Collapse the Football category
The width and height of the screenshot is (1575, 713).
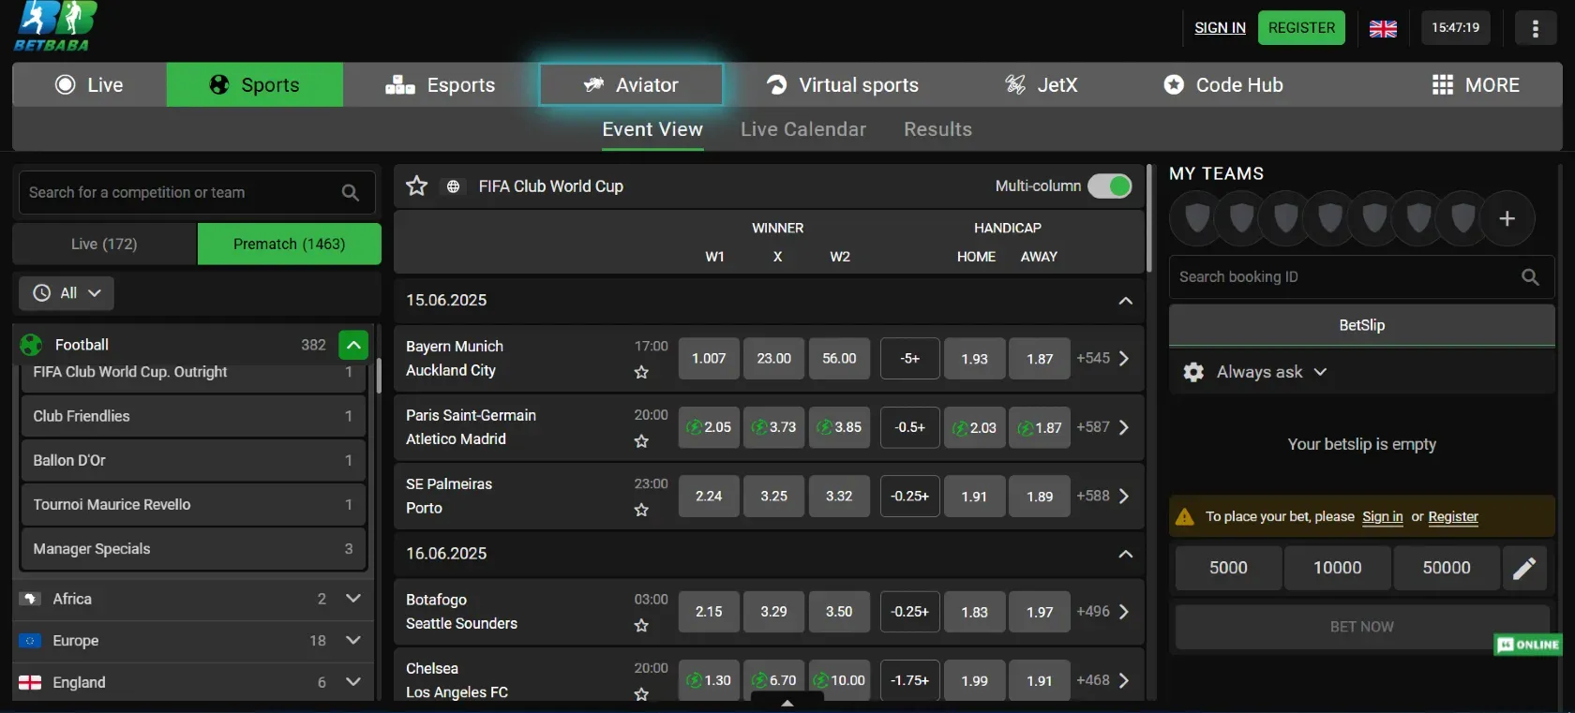click(x=353, y=345)
